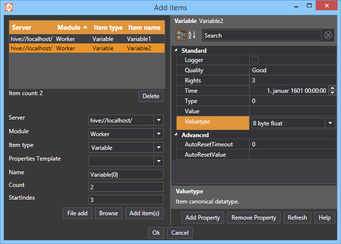Switch to categorized property view
The width and height of the screenshot is (341, 244).
coord(181,35)
